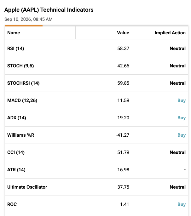This screenshot has height=216, width=191.
Task: Click the Implied Action column header
Action: pyautogui.click(x=170, y=33)
